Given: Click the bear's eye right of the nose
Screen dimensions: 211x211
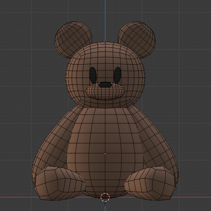Looking at the screenshot, I should (117, 75).
